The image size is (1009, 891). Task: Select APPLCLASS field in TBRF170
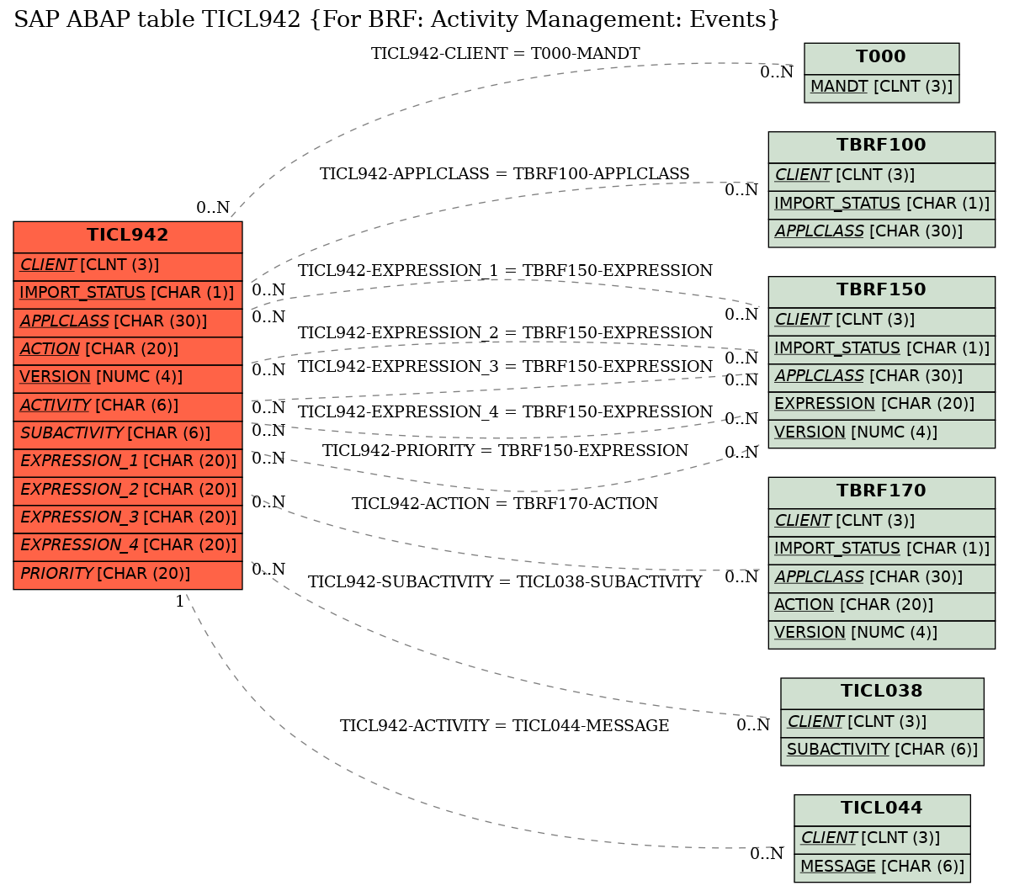point(882,578)
